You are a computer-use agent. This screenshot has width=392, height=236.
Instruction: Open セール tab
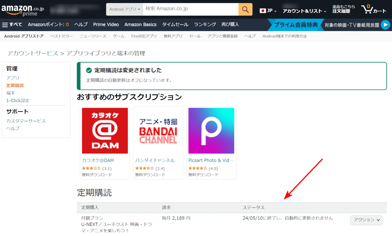[195, 36]
